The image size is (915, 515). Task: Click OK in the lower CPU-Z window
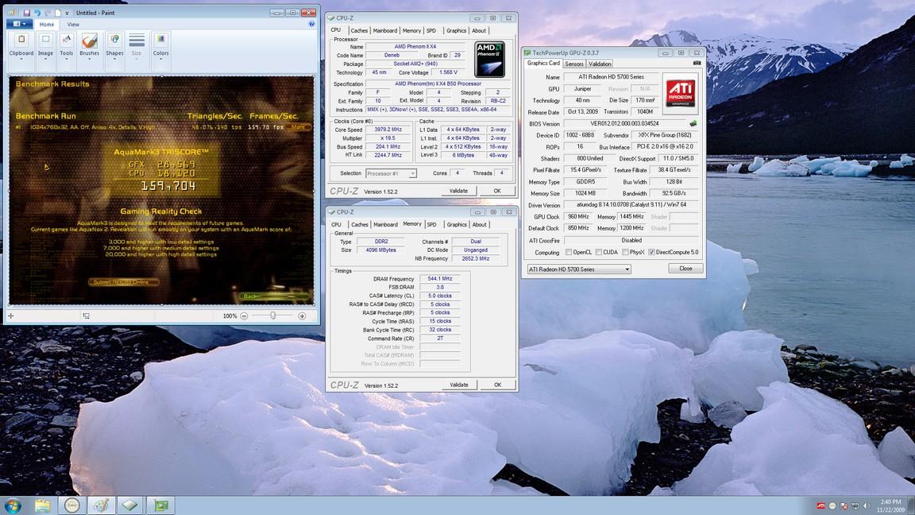click(498, 385)
